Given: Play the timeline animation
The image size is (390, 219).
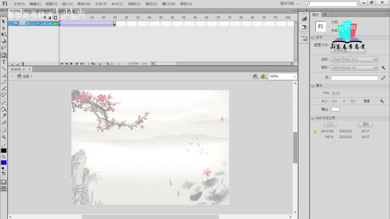Looking at the screenshot, I should 72,64.
